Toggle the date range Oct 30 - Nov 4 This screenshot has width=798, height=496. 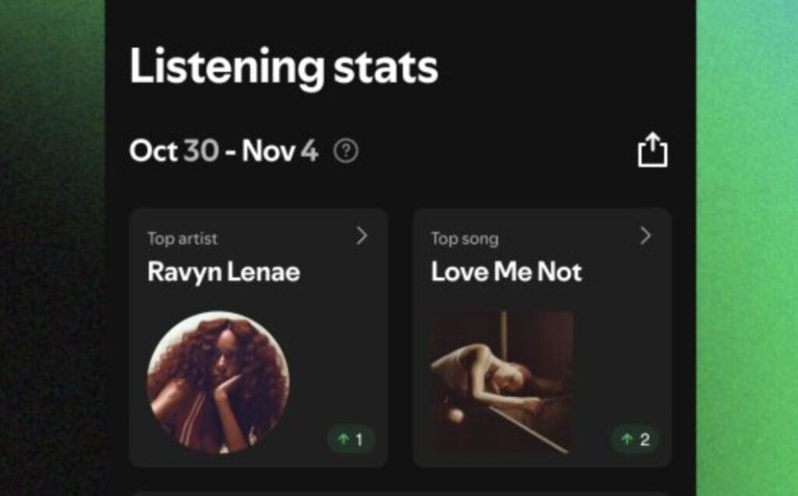pos(224,152)
